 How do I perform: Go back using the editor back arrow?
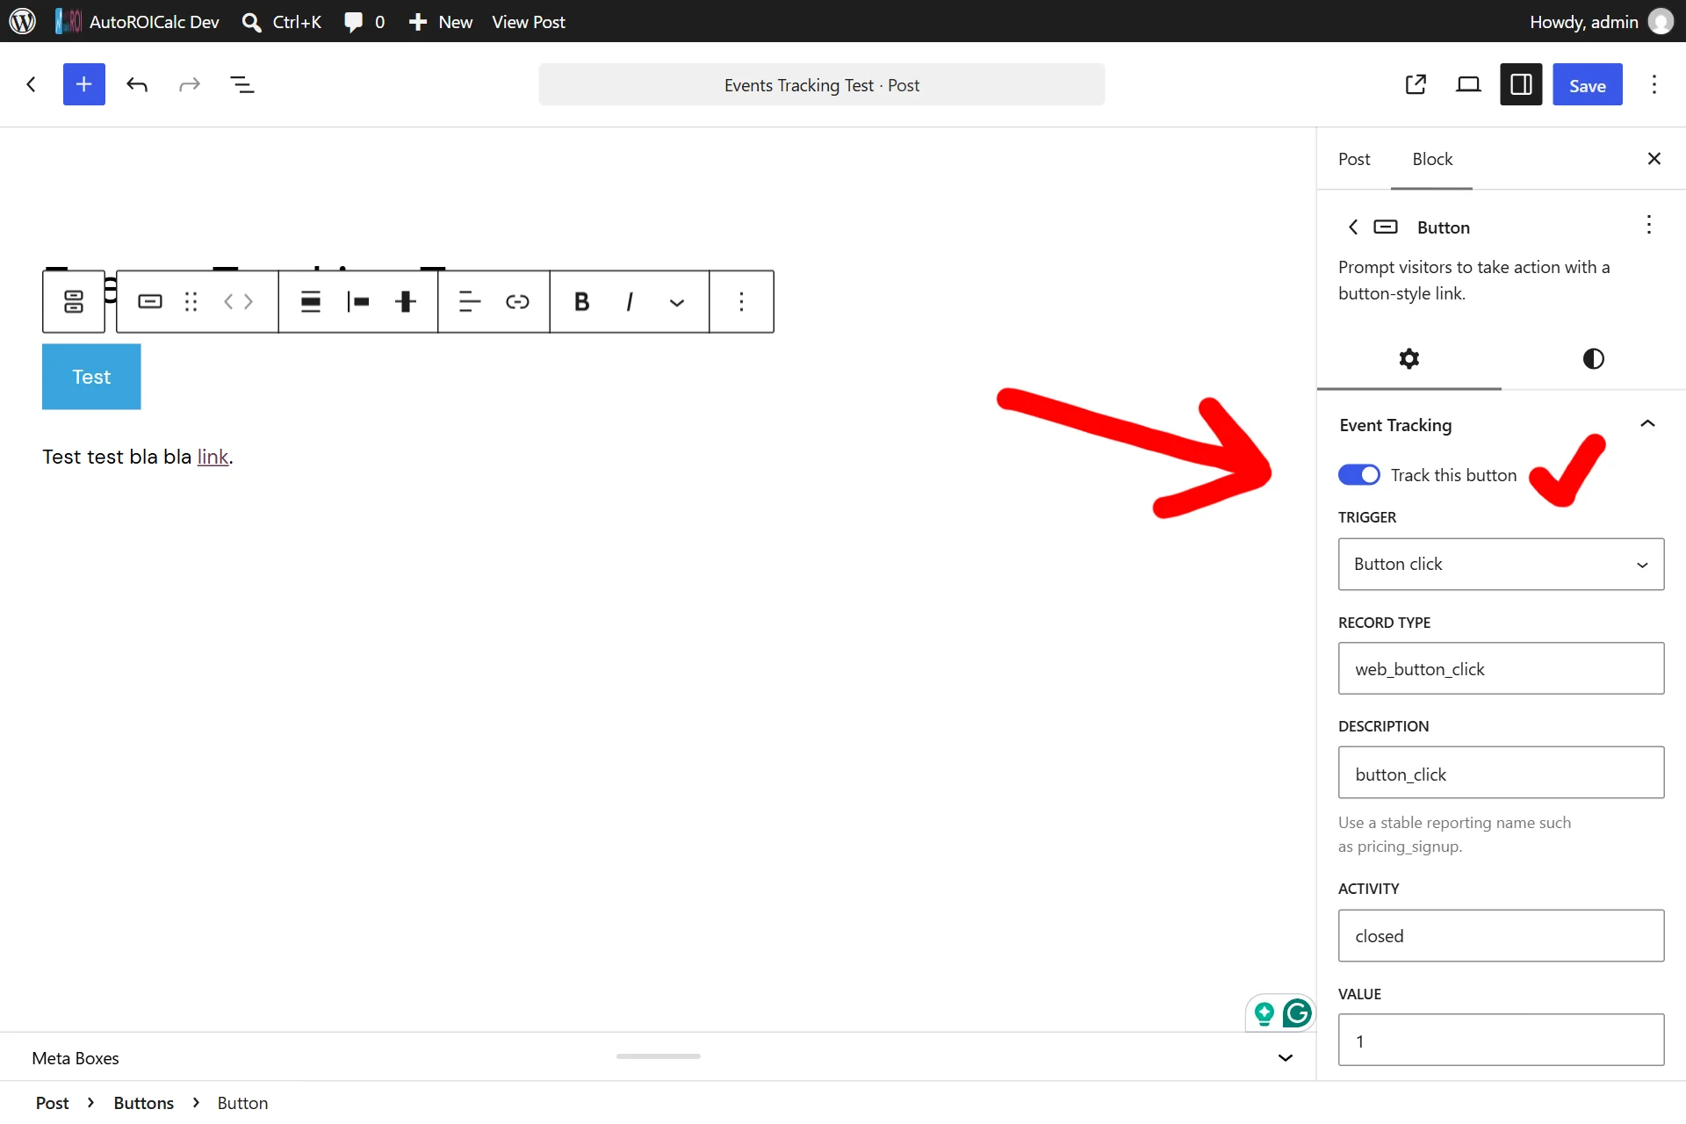[32, 84]
